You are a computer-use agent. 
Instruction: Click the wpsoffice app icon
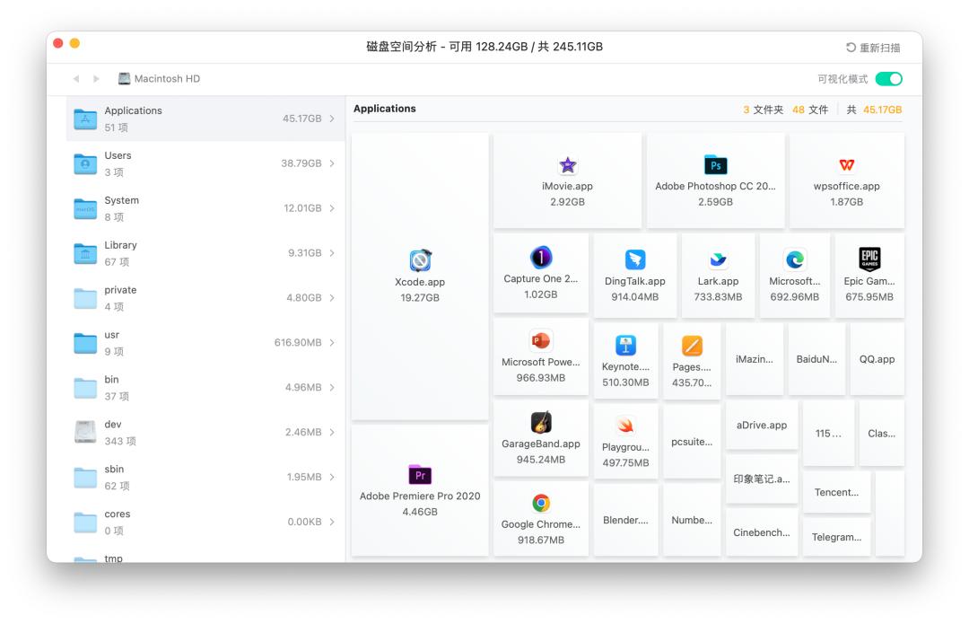pos(847,165)
